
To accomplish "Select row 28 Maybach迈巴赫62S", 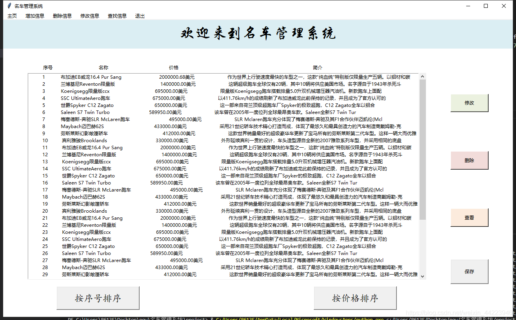I will (x=223, y=268).
